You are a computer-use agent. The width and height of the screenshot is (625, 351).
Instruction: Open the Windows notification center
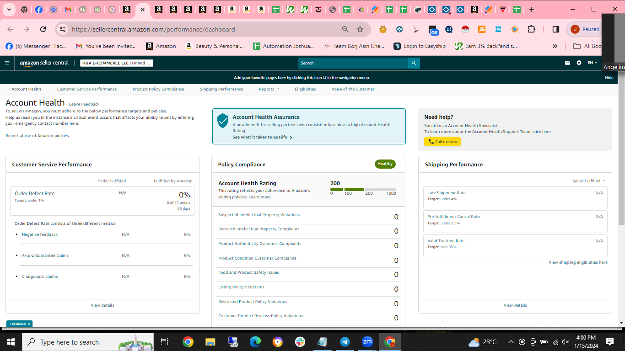(610, 342)
